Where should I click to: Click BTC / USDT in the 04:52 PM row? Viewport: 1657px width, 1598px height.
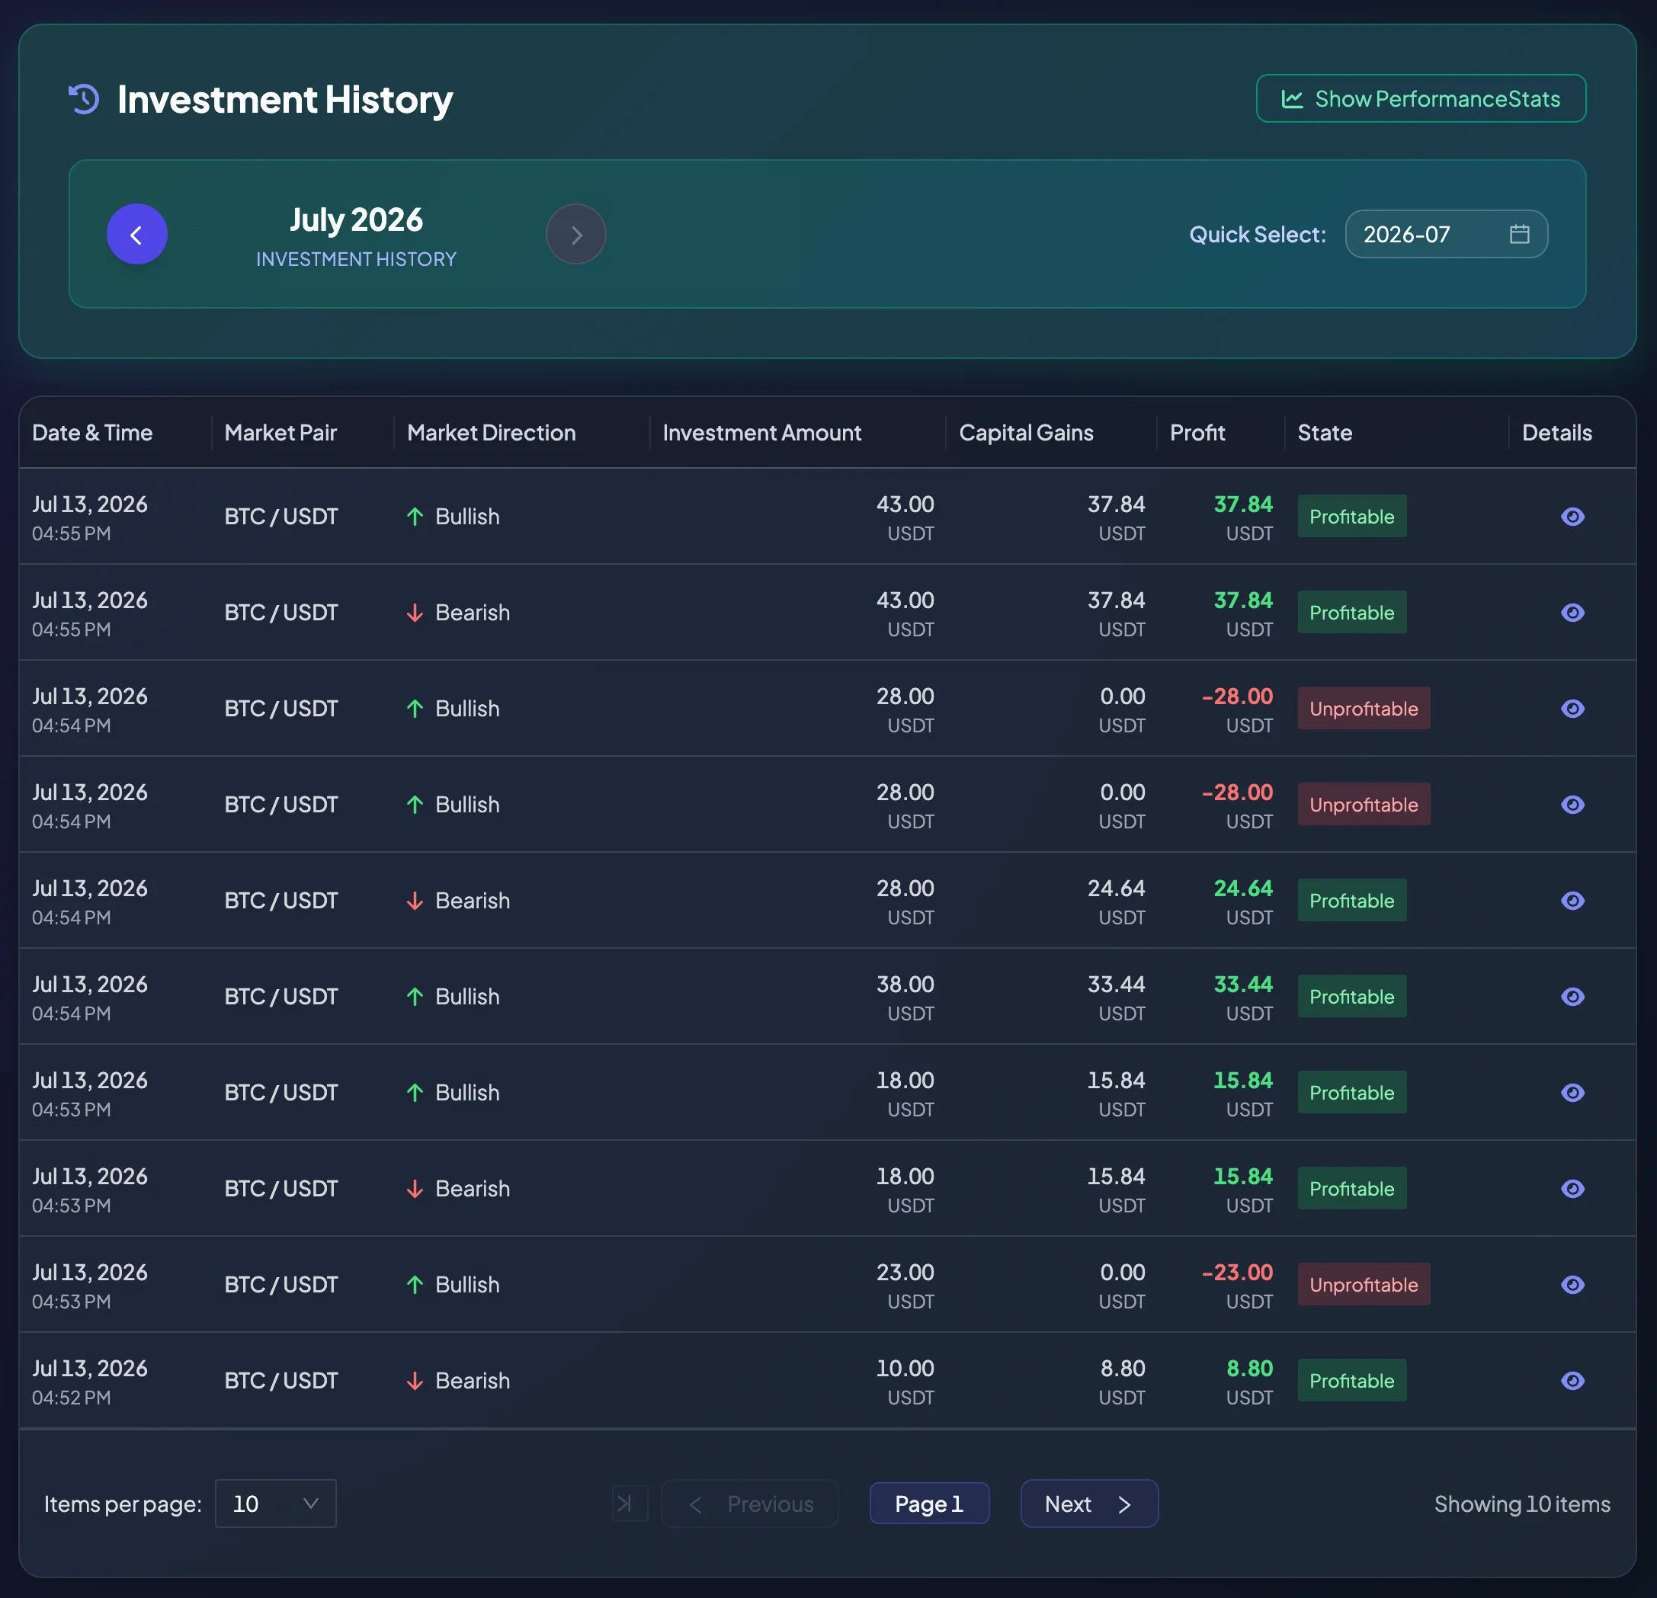click(280, 1381)
